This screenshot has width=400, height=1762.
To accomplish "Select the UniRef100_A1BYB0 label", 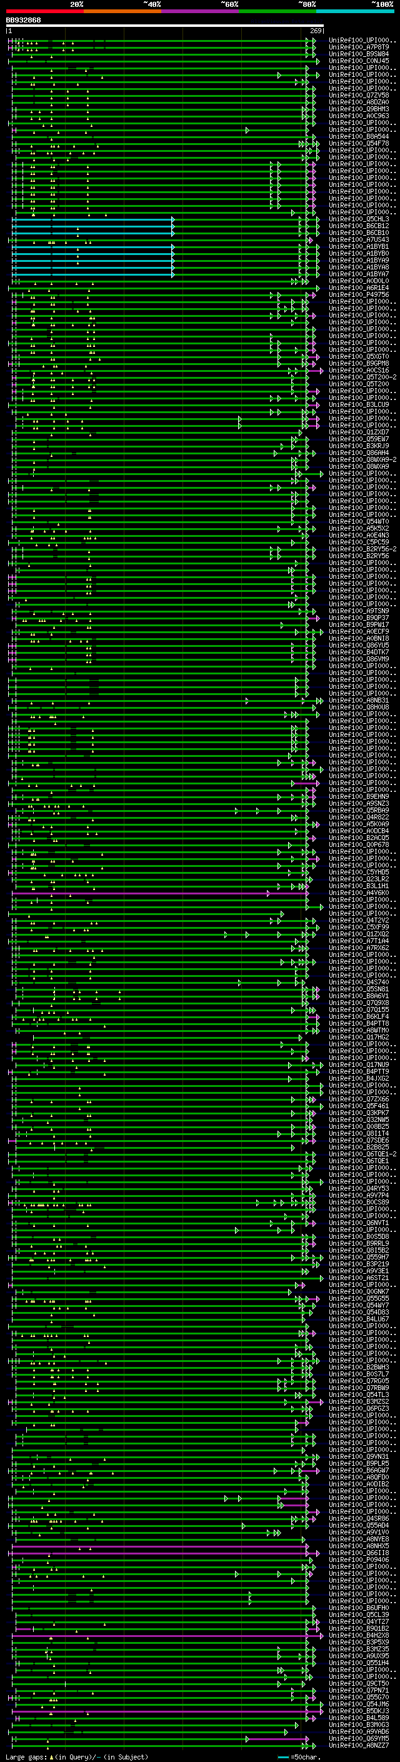I will [359, 253].
